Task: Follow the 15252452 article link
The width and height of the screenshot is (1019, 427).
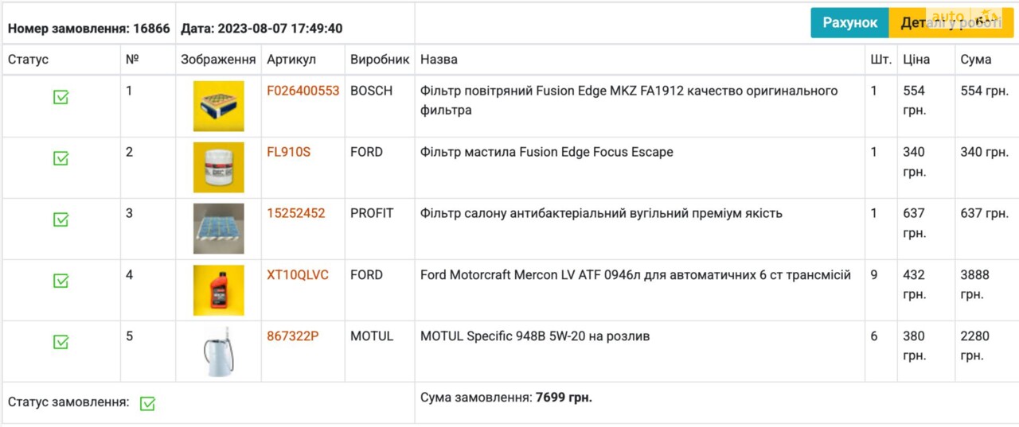Action: coord(296,213)
